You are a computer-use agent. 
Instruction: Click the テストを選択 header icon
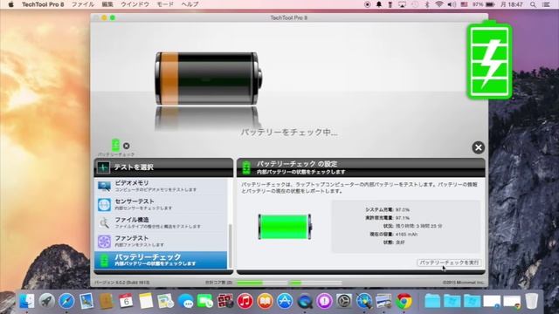104,167
